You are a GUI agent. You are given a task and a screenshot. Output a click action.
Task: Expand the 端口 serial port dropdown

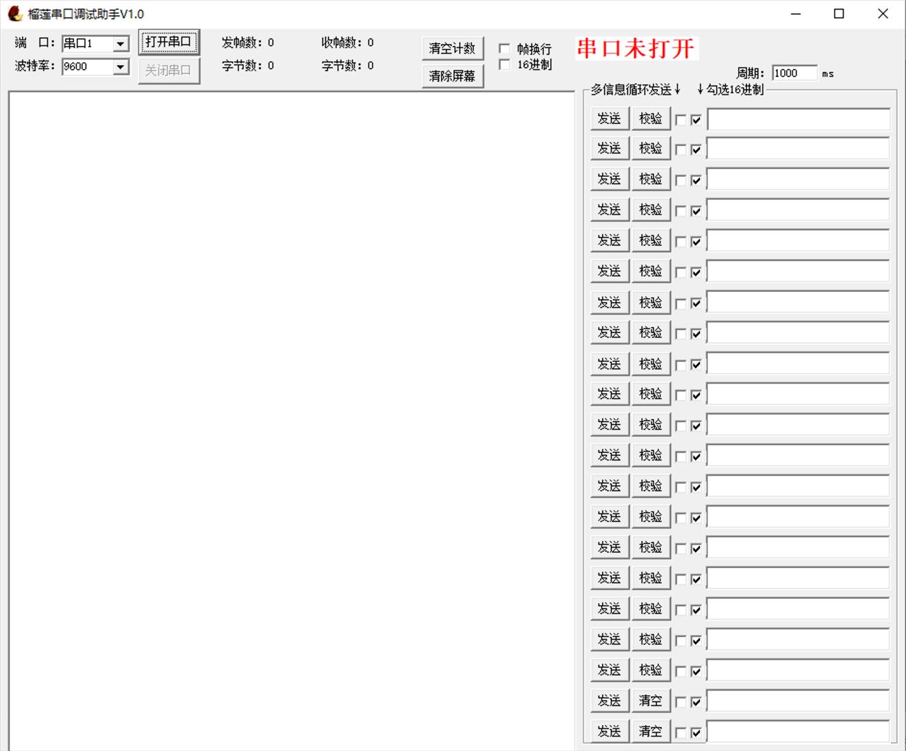click(x=121, y=44)
